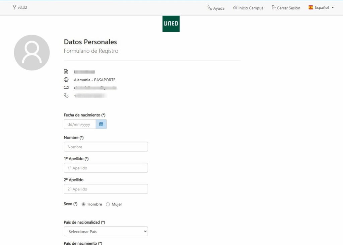Click the home icon for Inicio Campus

click(x=235, y=8)
